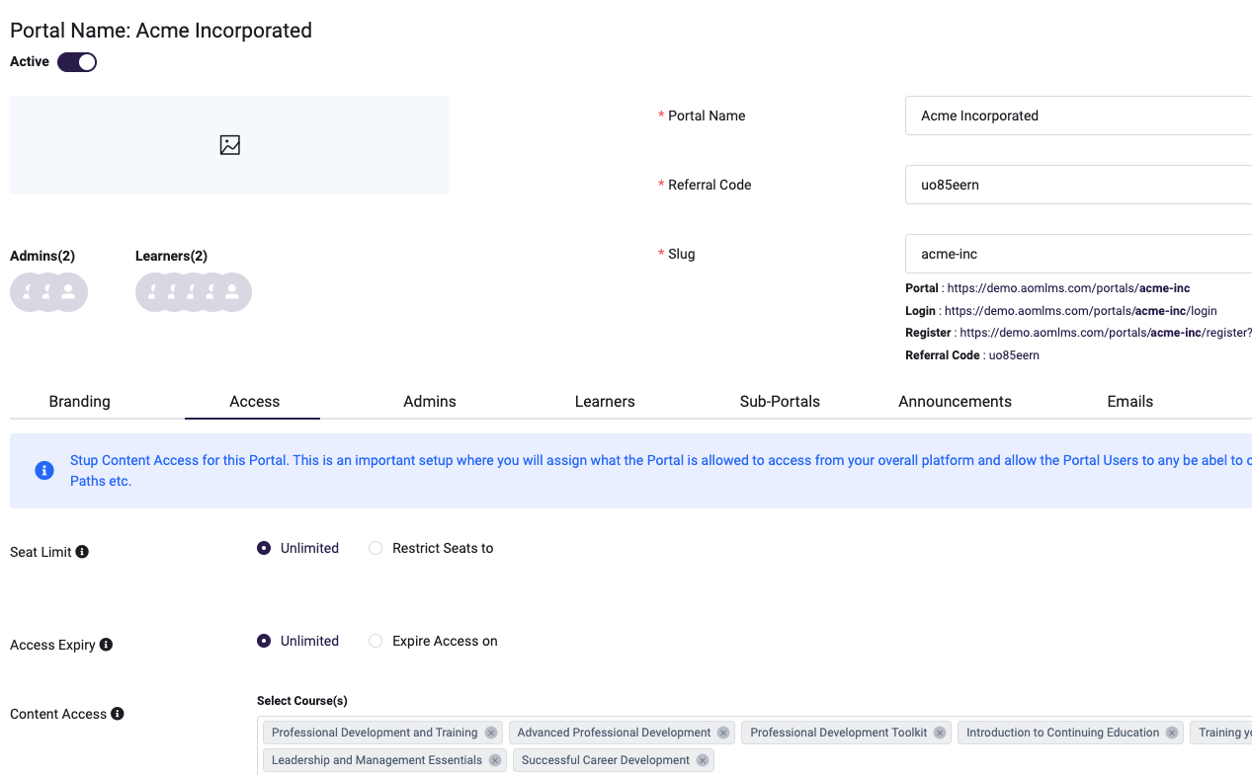Click the Access Expiry info icon

pos(106,645)
